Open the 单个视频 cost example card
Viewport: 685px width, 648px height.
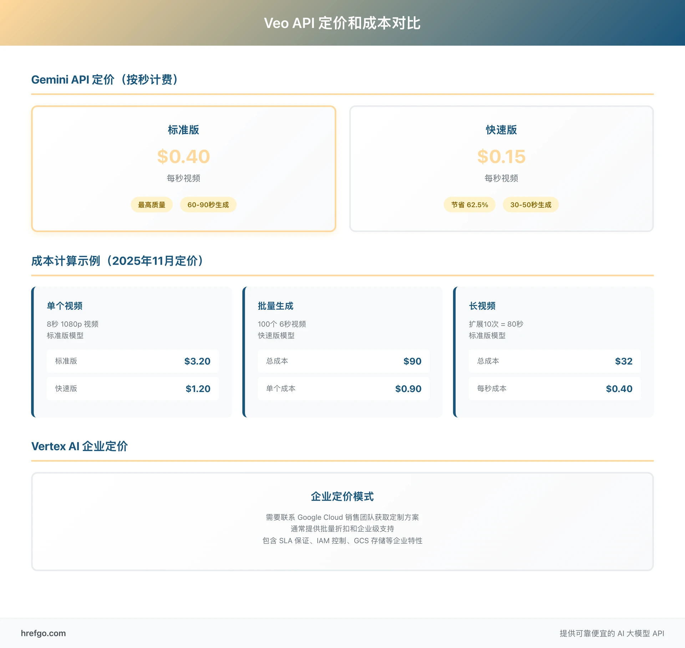coord(132,352)
